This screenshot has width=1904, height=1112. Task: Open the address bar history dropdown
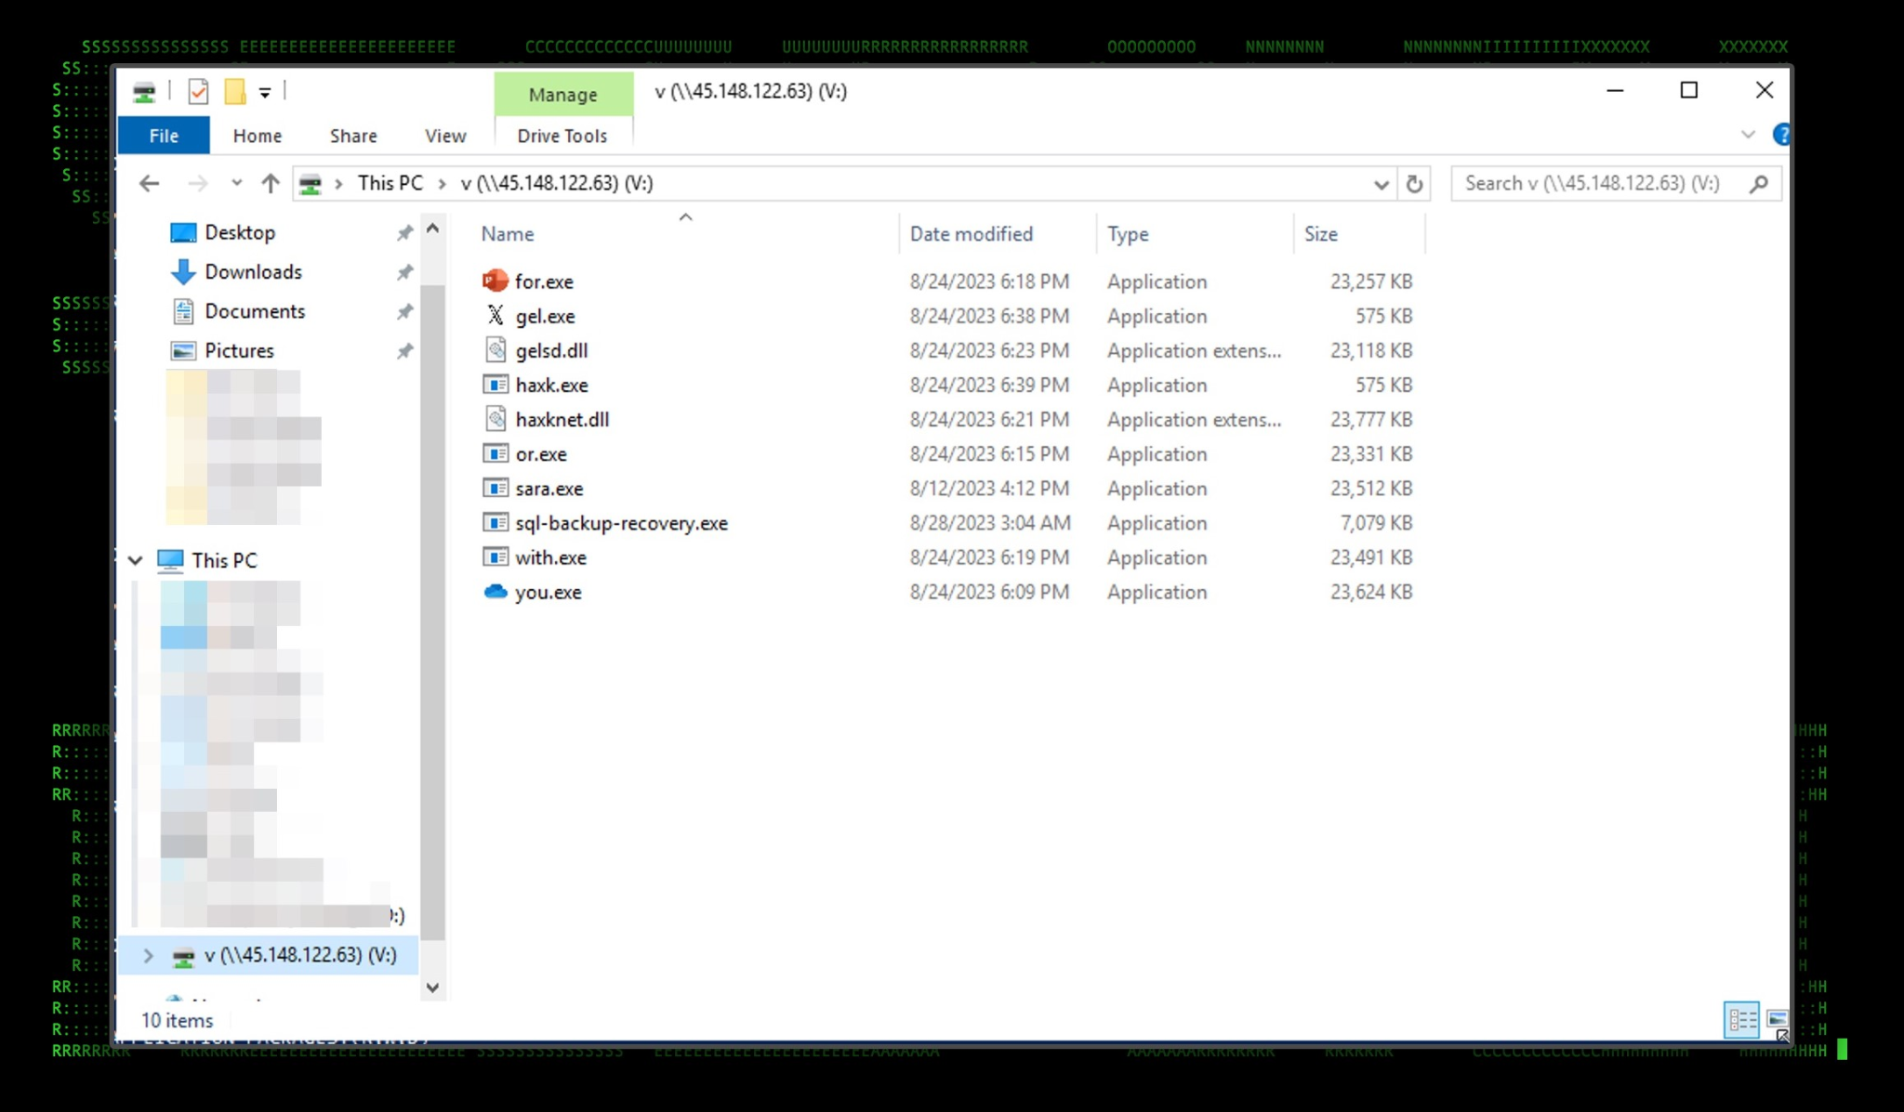click(1381, 184)
